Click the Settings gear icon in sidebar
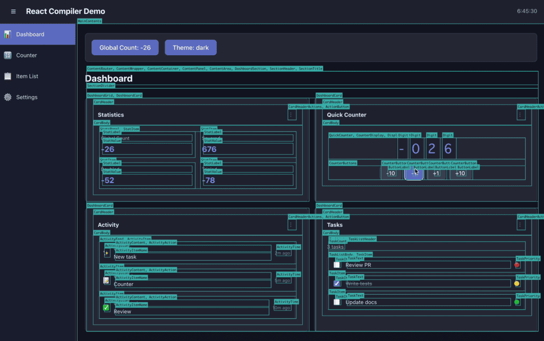This screenshot has height=341, width=544. (x=7, y=97)
